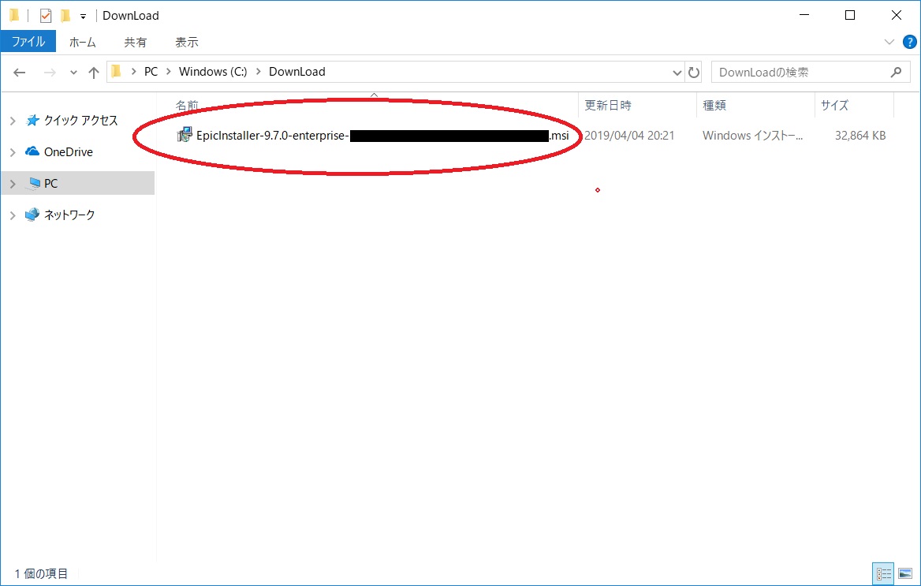Expand the PC tree node
Screen dimensions: 921x586
tap(13, 184)
